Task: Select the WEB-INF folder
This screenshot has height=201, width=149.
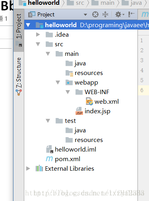Action: (x=97, y=92)
